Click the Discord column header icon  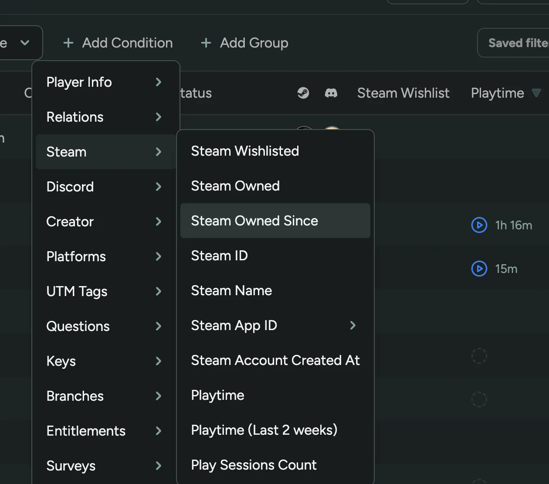pyautogui.click(x=332, y=93)
